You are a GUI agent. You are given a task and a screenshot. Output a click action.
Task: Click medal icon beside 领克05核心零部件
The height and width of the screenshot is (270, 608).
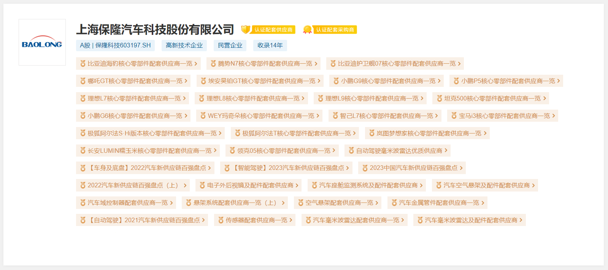[x=232, y=151]
